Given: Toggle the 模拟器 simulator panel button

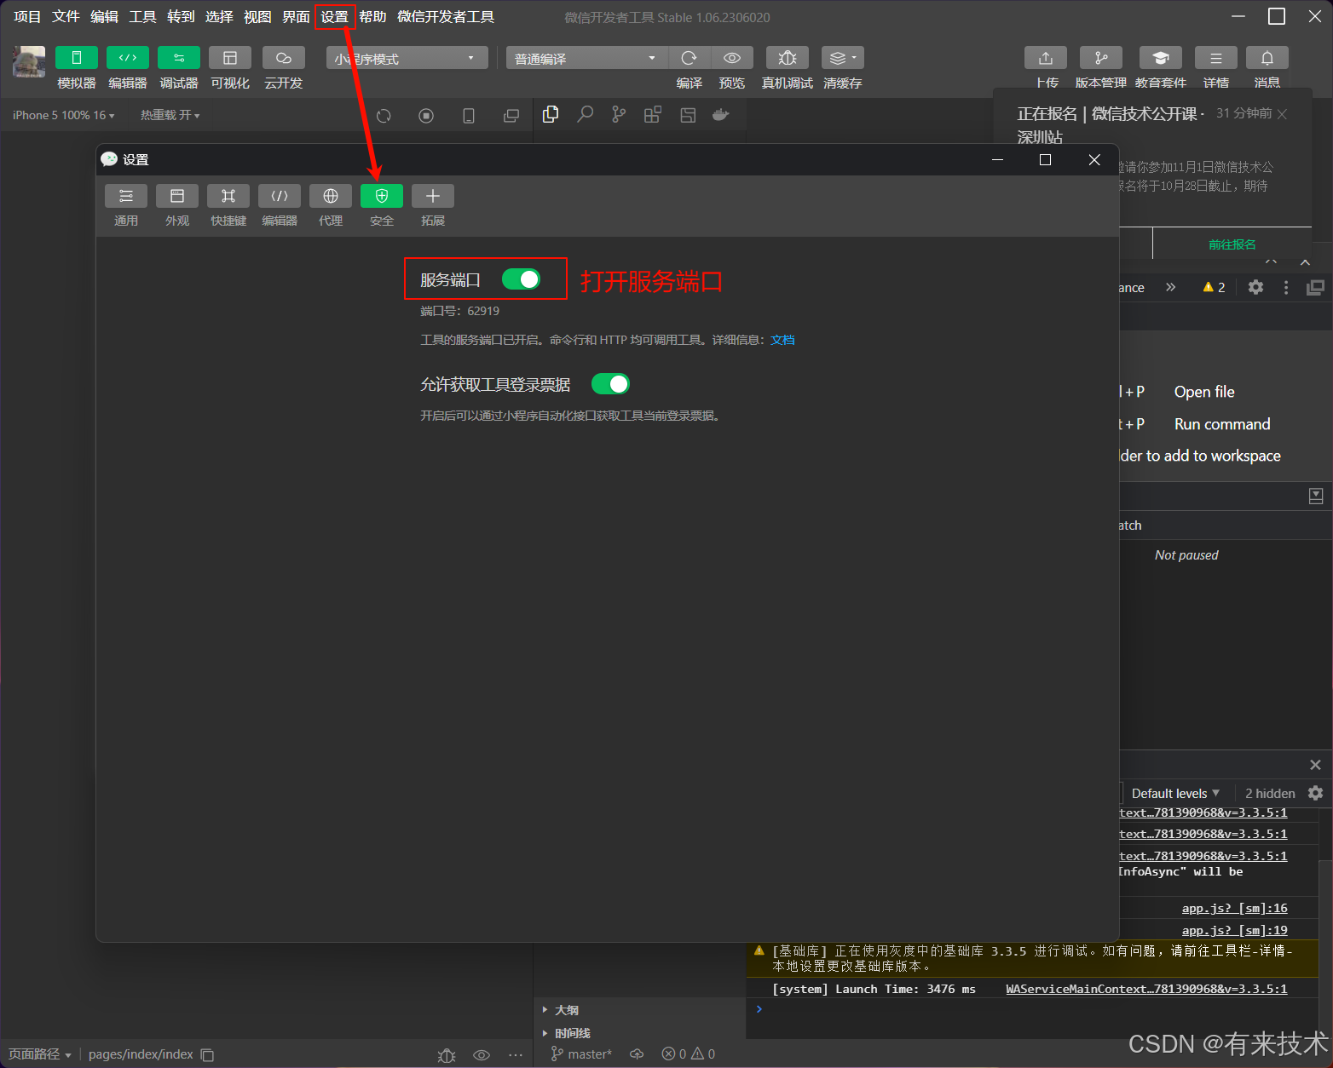Looking at the screenshot, I should coord(77,58).
